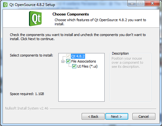The image size is (162, 126).
Task: Collapse the File Associations tree node
Action: [63, 61]
